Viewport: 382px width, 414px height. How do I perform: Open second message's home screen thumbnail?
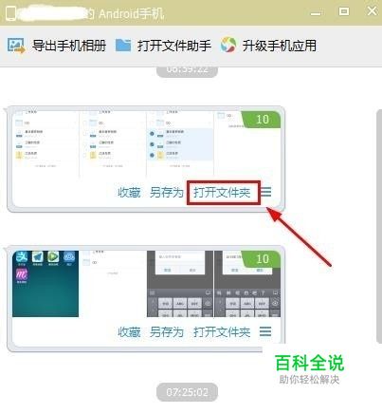tap(45, 284)
